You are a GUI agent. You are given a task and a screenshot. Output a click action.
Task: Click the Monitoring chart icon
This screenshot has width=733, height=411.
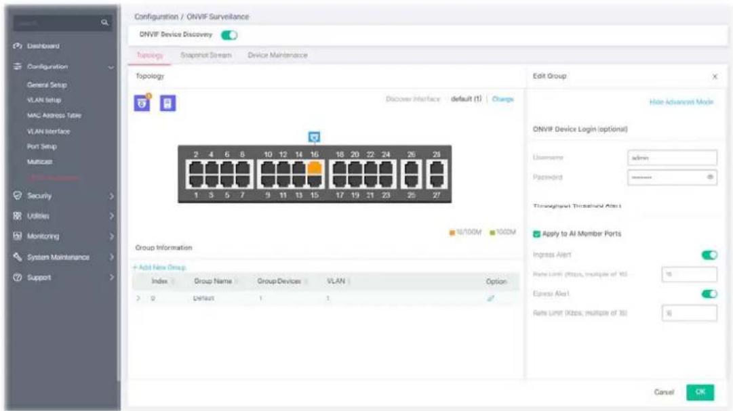[x=18, y=236]
